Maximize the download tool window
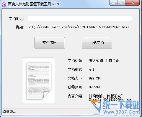This screenshot has width=142, height=117. pos(122,3)
